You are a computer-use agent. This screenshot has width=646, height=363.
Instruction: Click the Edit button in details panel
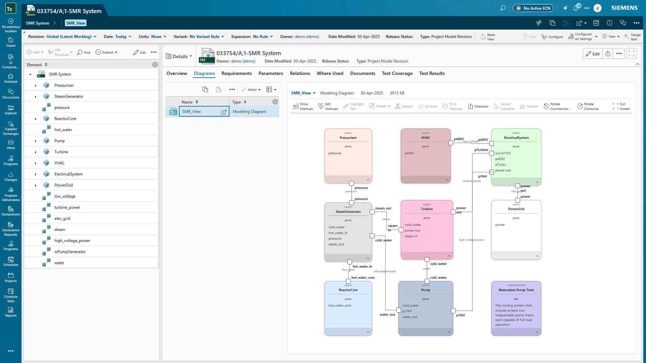point(593,53)
